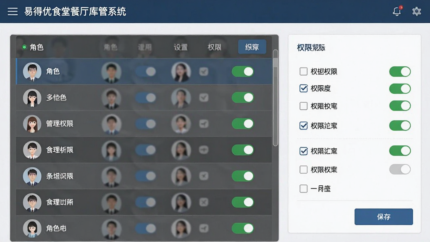The image size is (430, 242).
Task: Select the 角色 header with green dot
Action: 33,47
